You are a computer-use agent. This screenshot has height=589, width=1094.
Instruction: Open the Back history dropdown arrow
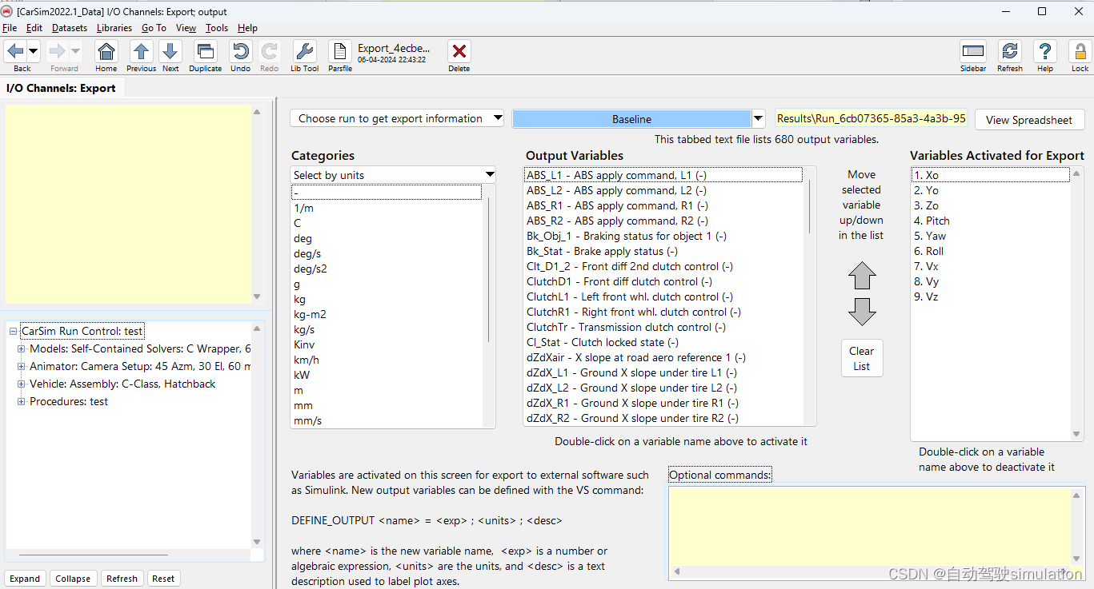(34, 52)
